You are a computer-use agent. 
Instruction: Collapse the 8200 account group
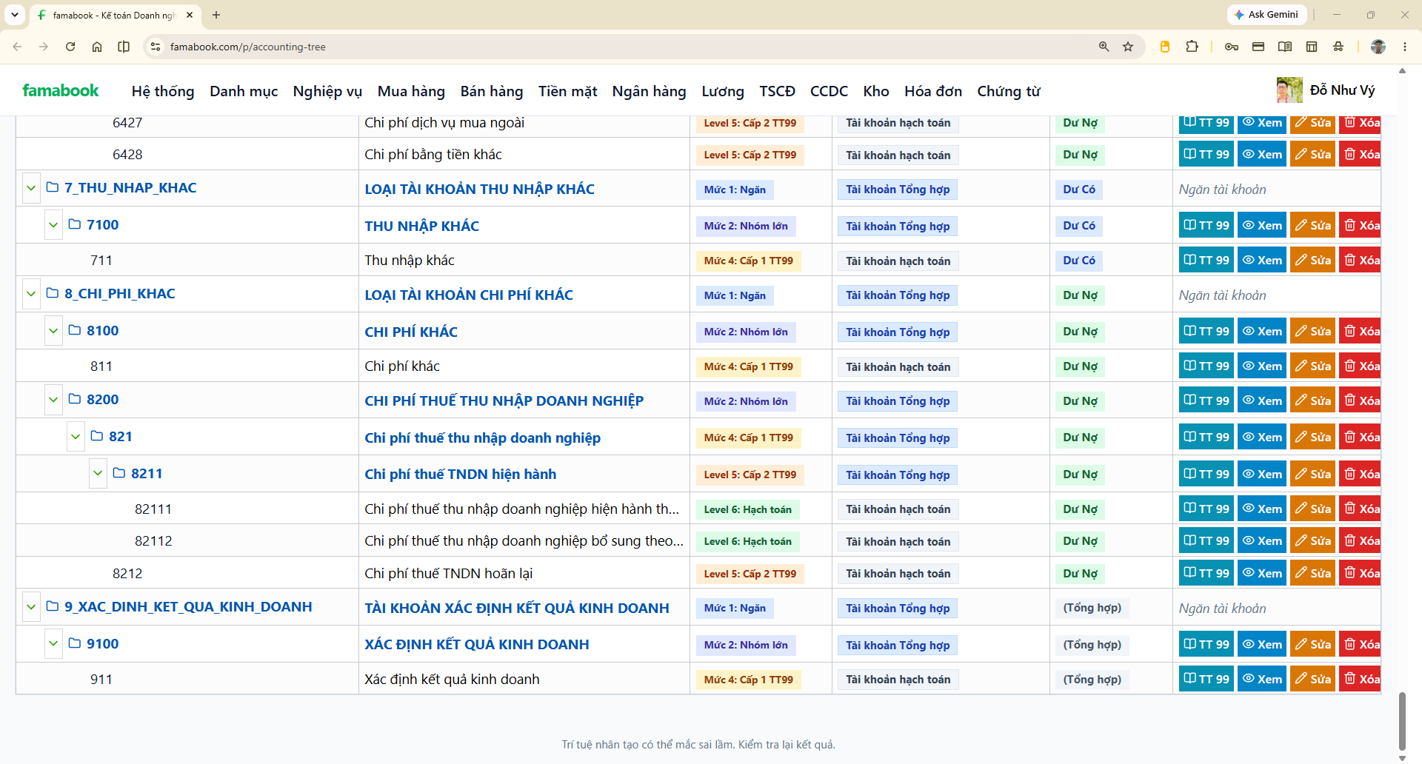(x=53, y=400)
